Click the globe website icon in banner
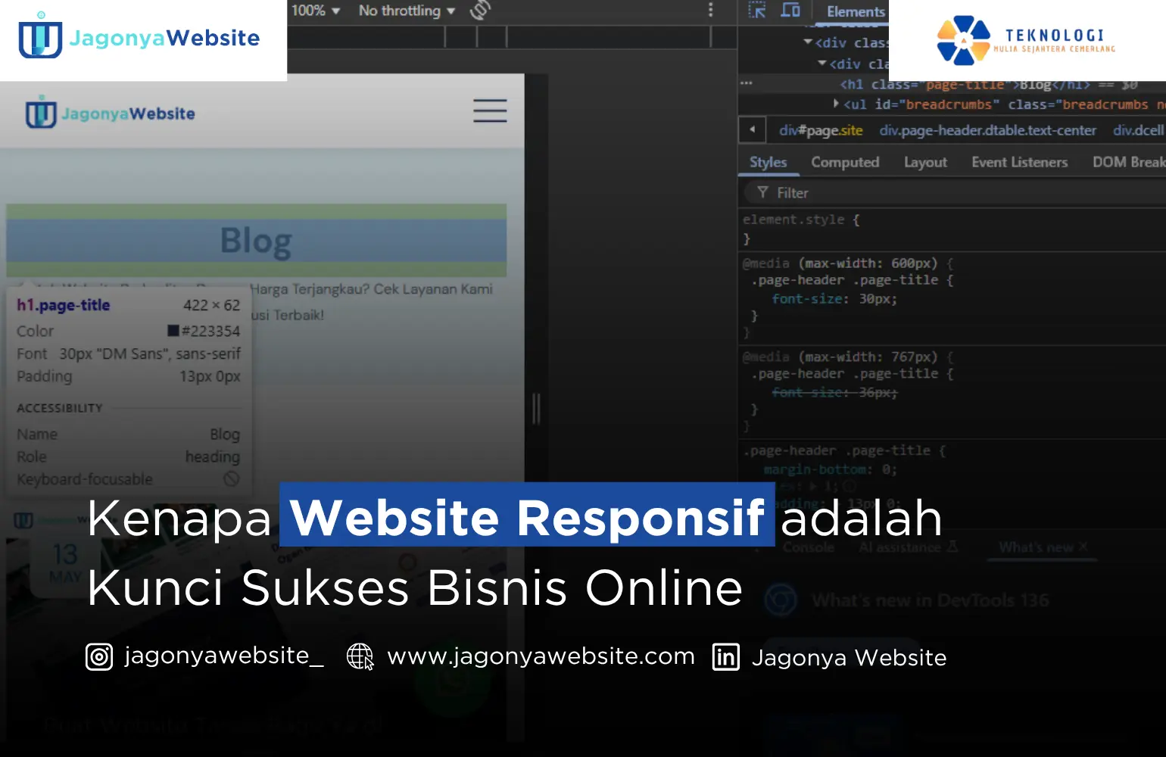The width and height of the screenshot is (1166, 757). click(360, 656)
